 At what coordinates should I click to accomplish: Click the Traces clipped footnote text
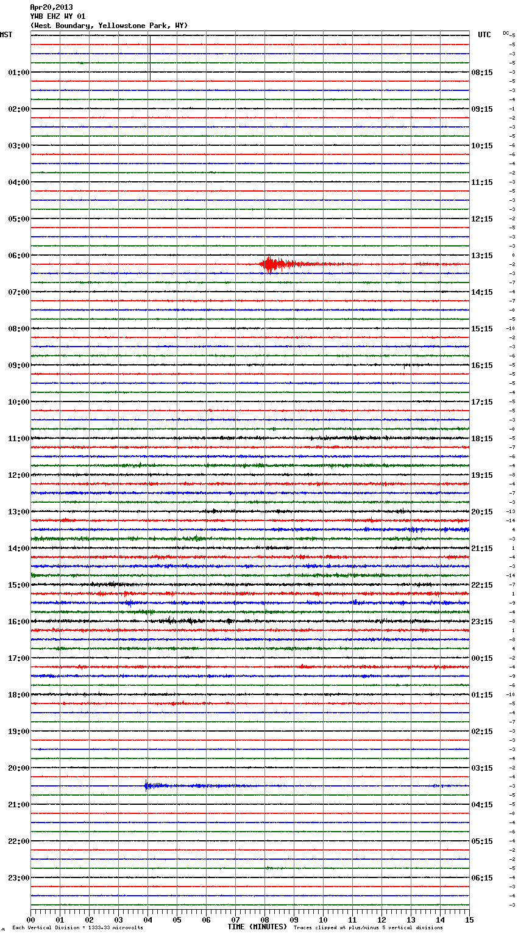coord(368,927)
